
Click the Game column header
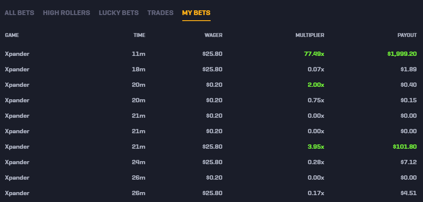click(12, 35)
